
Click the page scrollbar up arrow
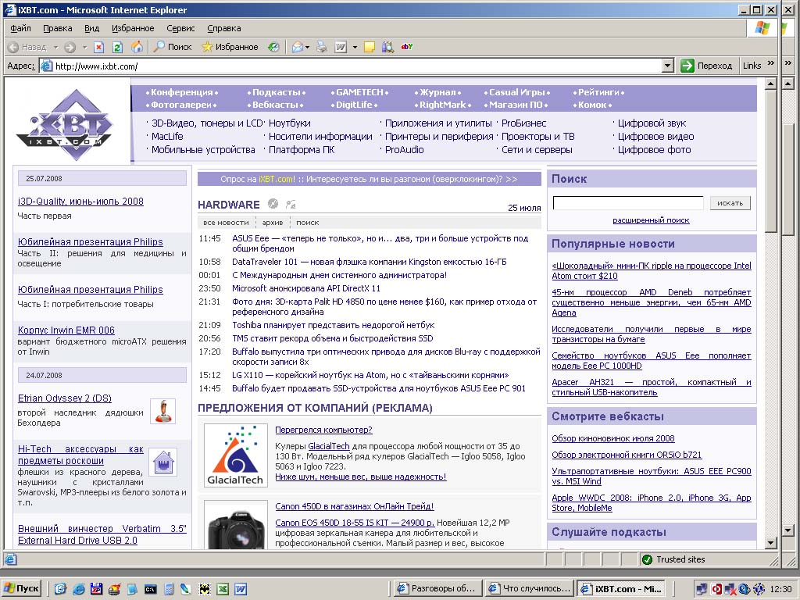point(771,83)
